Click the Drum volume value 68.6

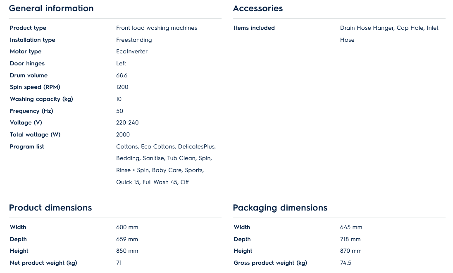pos(122,76)
